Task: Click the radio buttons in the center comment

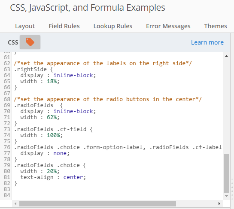Action: point(108,99)
